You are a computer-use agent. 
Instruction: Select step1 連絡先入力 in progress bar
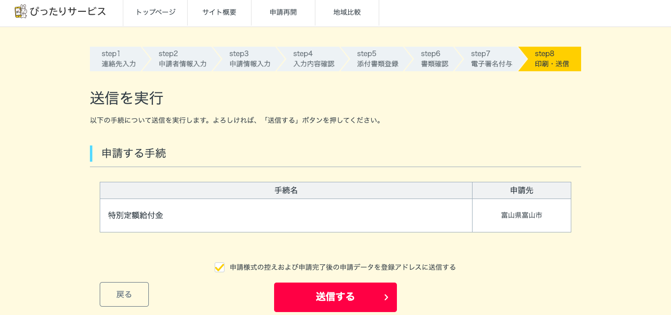118,59
